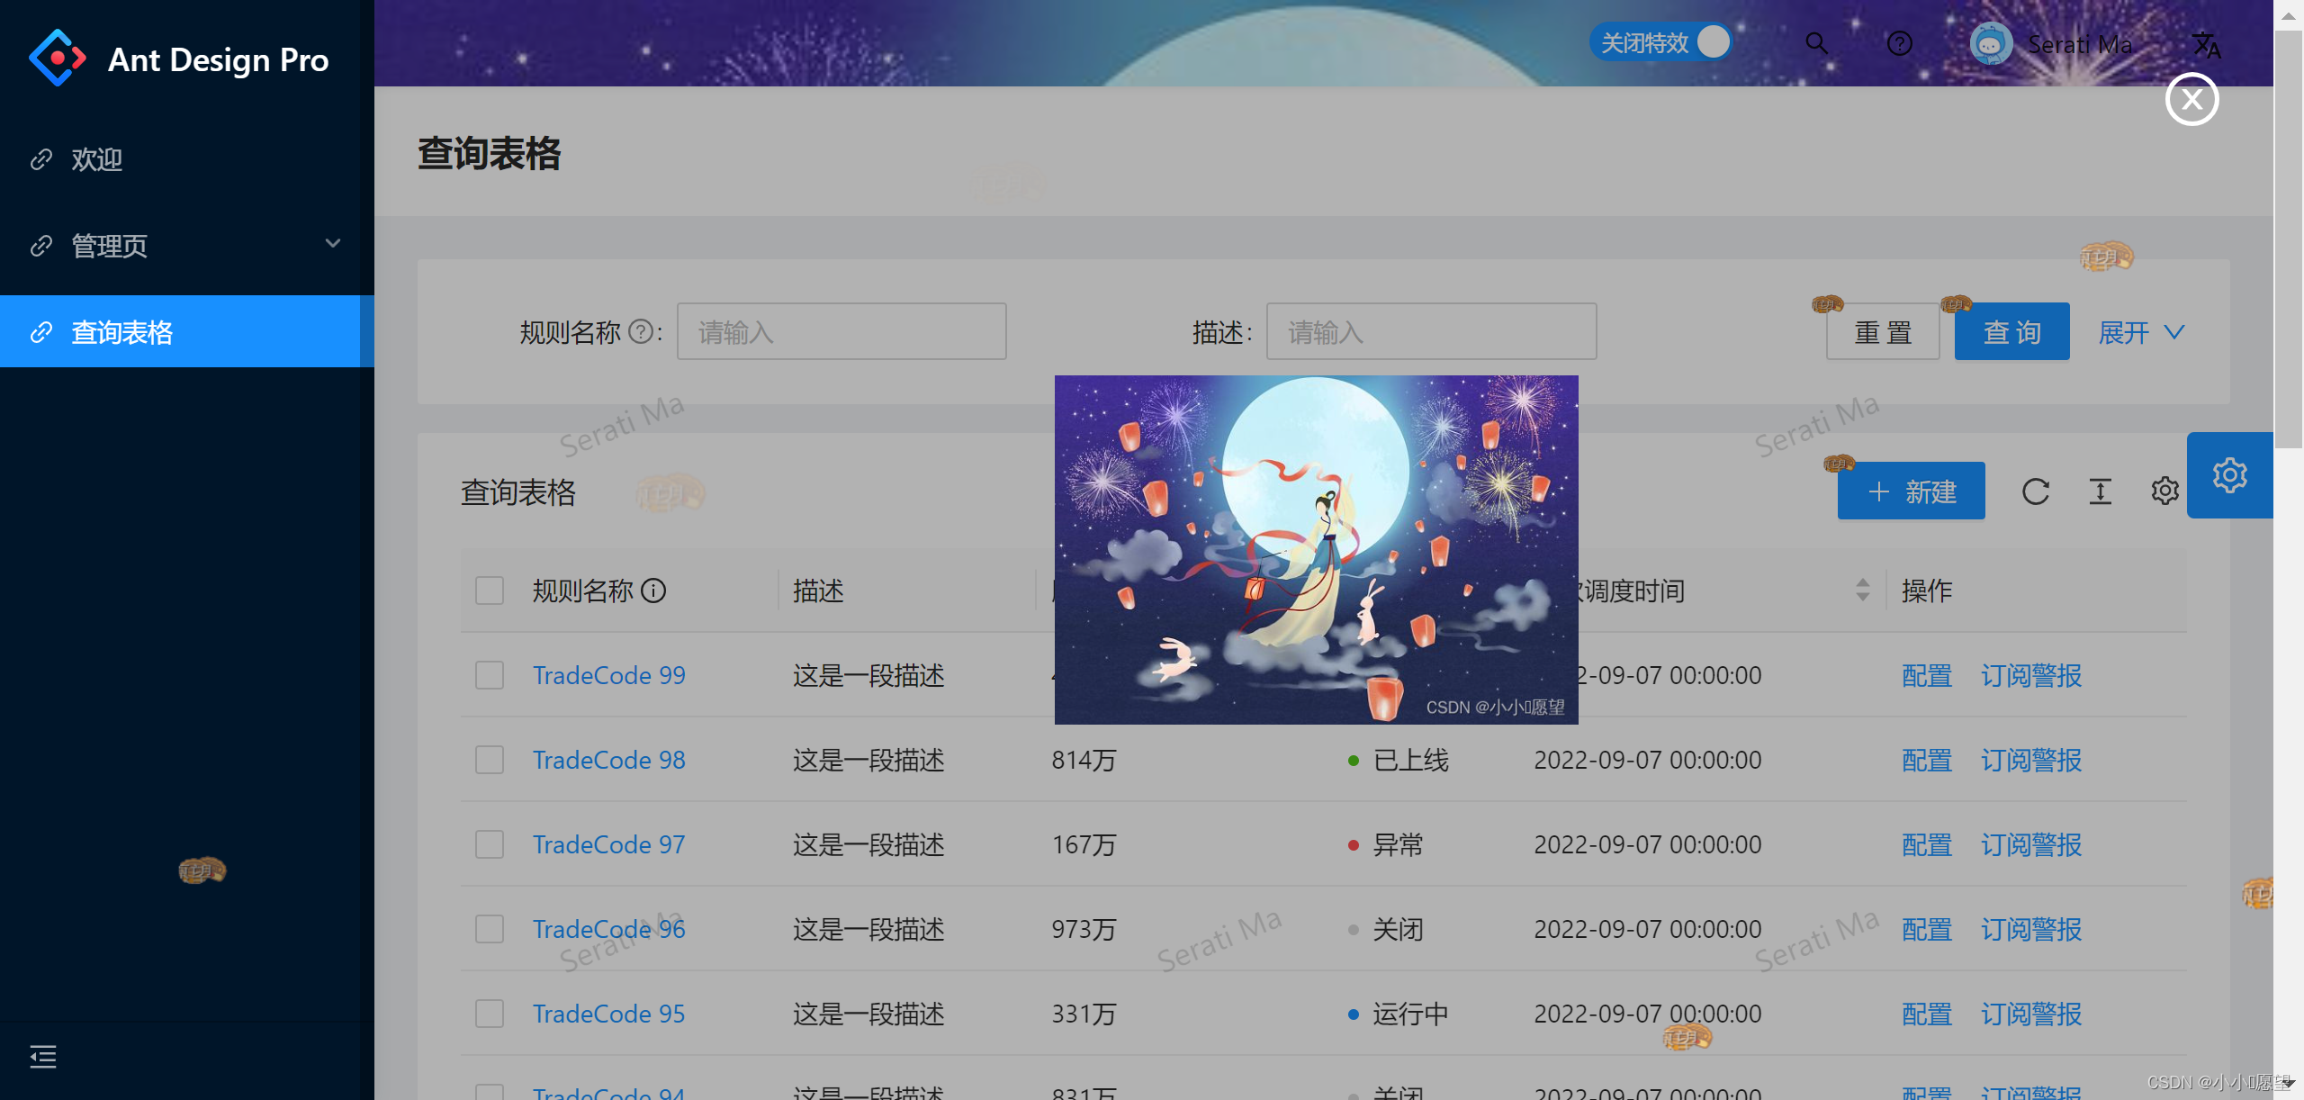Go to the 欢迎 menu item
2304x1100 pixels.
click(97, 159)
